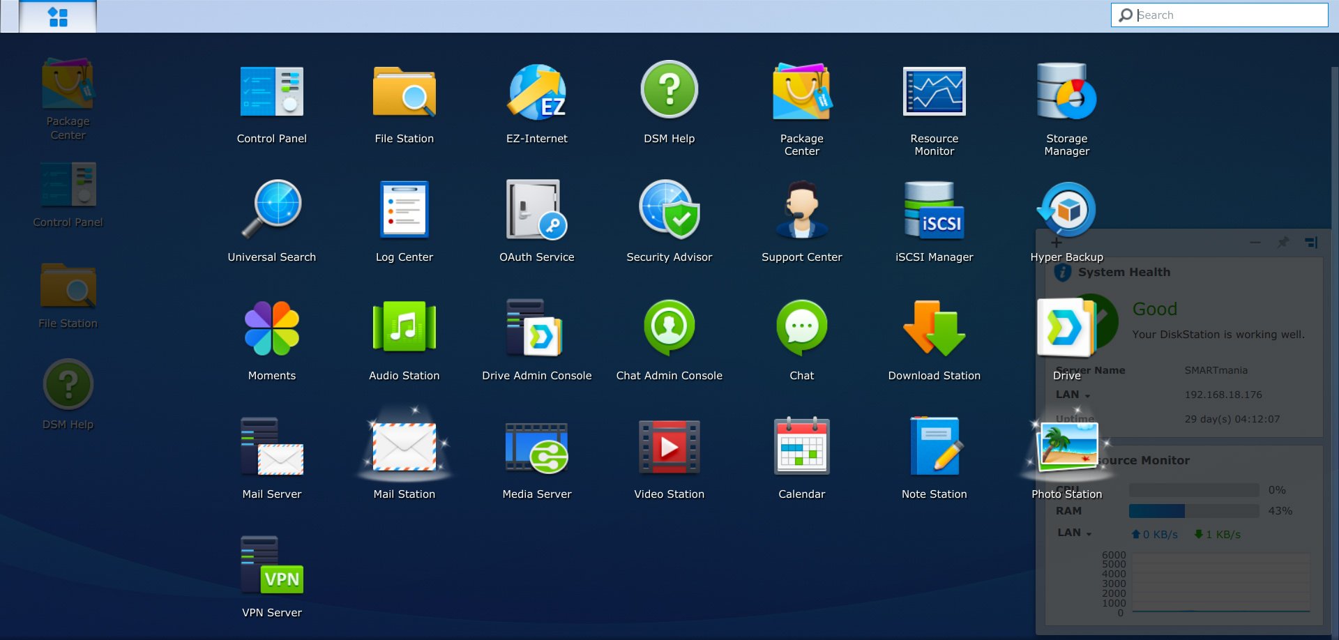Click the uptime value 29 day(s) 04:12:07
This screenshot has width=1339, height=640.
click(x=1232, y=419)
